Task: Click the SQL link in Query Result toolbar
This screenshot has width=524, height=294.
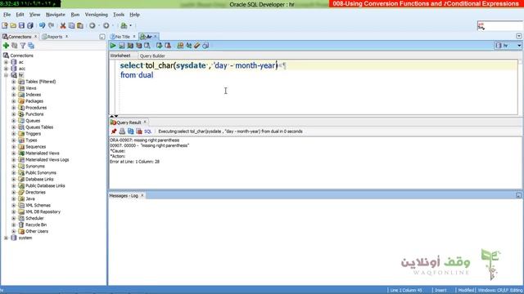Action: (x=147, y=131)
